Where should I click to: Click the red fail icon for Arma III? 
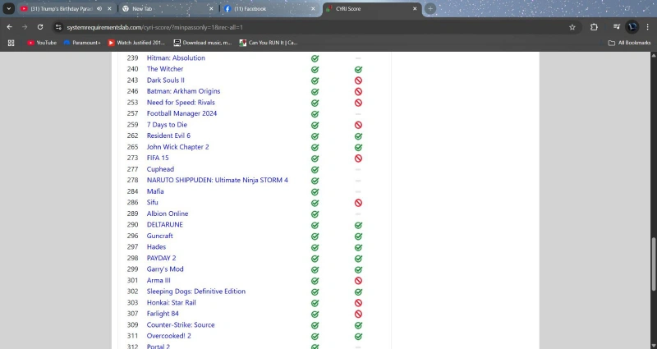358,281
